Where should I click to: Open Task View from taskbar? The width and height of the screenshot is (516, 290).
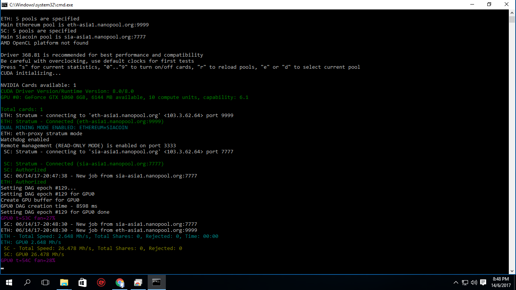pos(45,282)
